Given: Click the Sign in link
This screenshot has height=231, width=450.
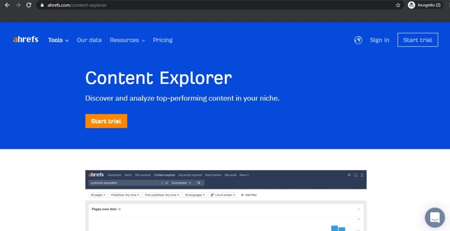Looking at the screenshot, I should [379, 40].
